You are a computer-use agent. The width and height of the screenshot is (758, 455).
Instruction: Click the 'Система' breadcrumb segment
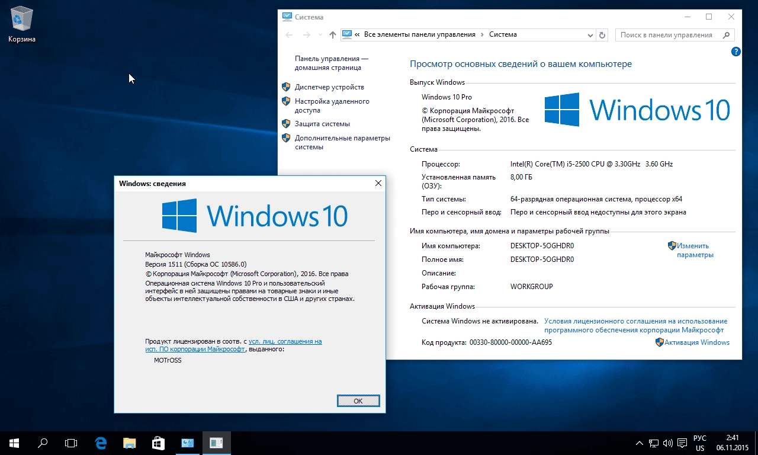(x=503, y=34)
